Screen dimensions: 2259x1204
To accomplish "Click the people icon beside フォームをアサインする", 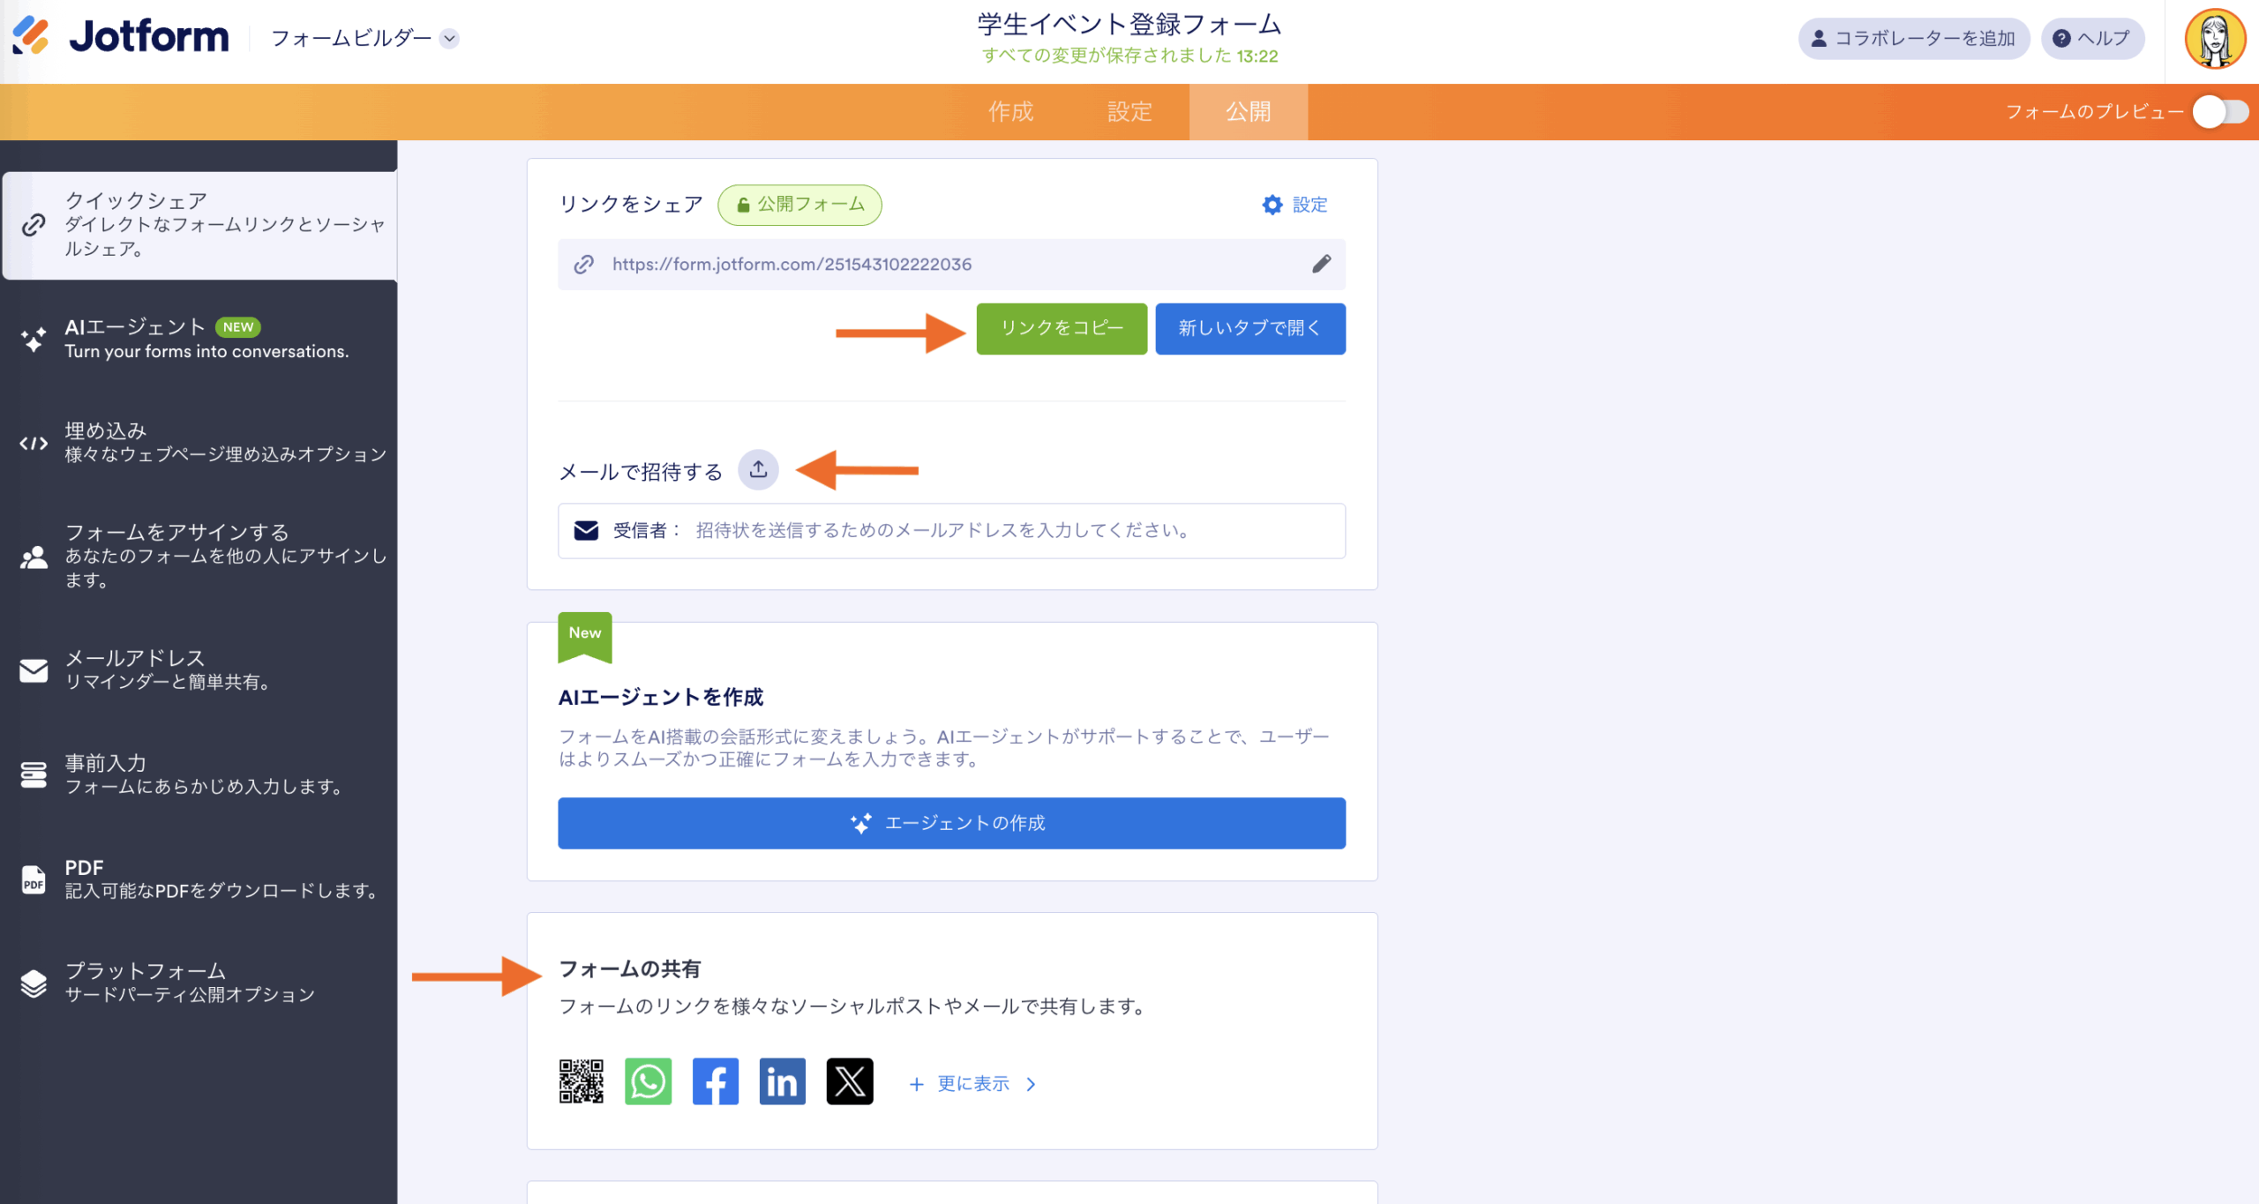I will coord(34,557).
